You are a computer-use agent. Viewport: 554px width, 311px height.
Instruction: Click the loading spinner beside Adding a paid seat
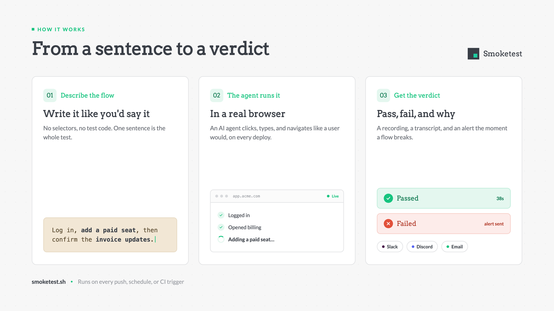[221, 239]
